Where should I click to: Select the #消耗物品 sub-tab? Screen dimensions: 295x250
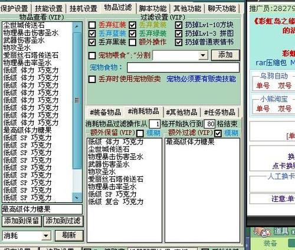click(143, 111)
